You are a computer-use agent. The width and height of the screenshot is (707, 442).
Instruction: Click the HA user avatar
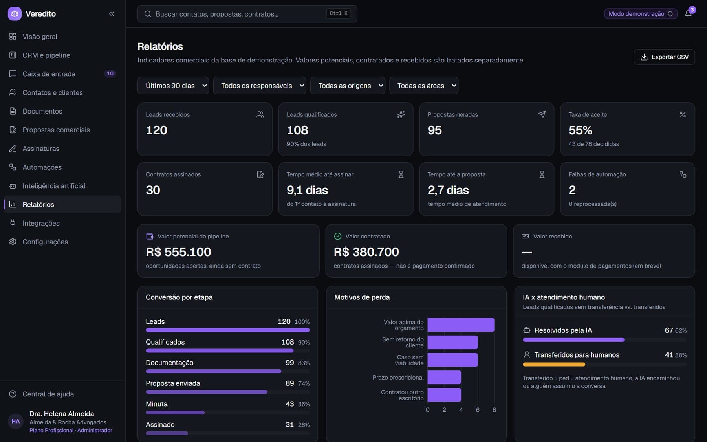16,422
